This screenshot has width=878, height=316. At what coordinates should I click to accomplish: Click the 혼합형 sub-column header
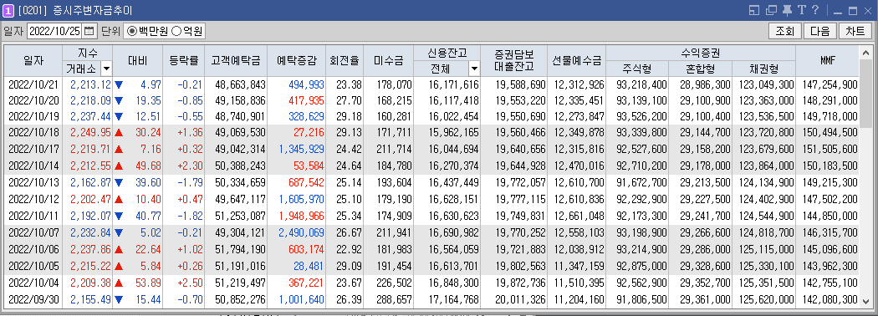[x=701, y=69]
